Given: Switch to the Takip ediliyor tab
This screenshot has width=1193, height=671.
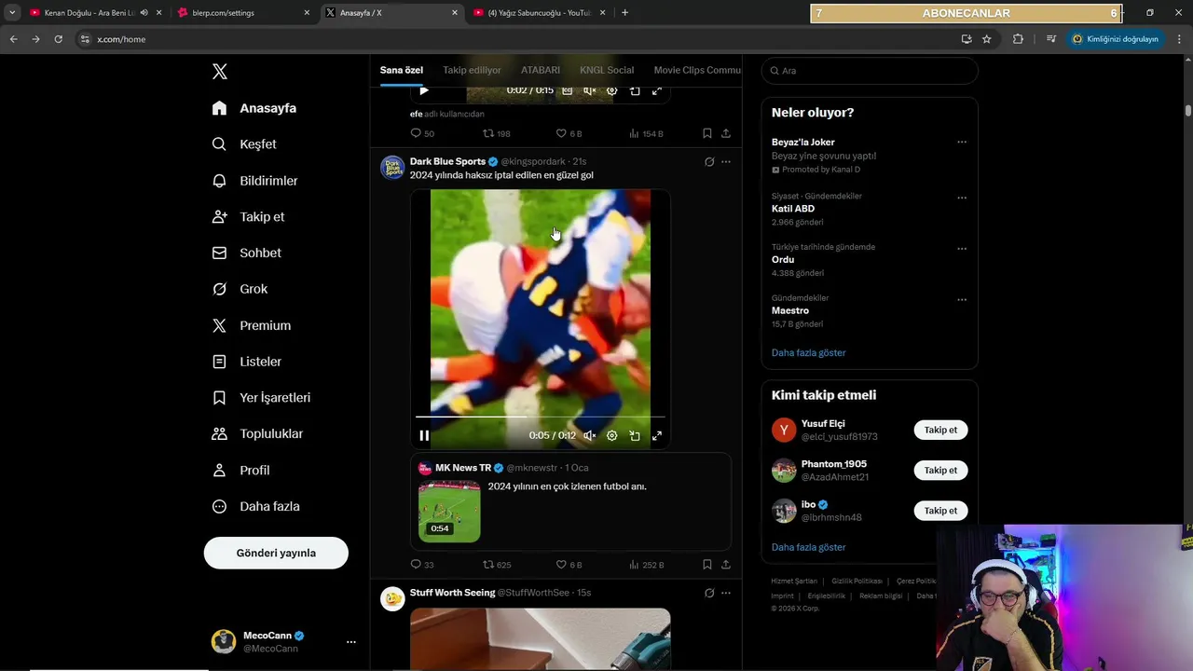Looking at the screenshot, I should [472, 70].
